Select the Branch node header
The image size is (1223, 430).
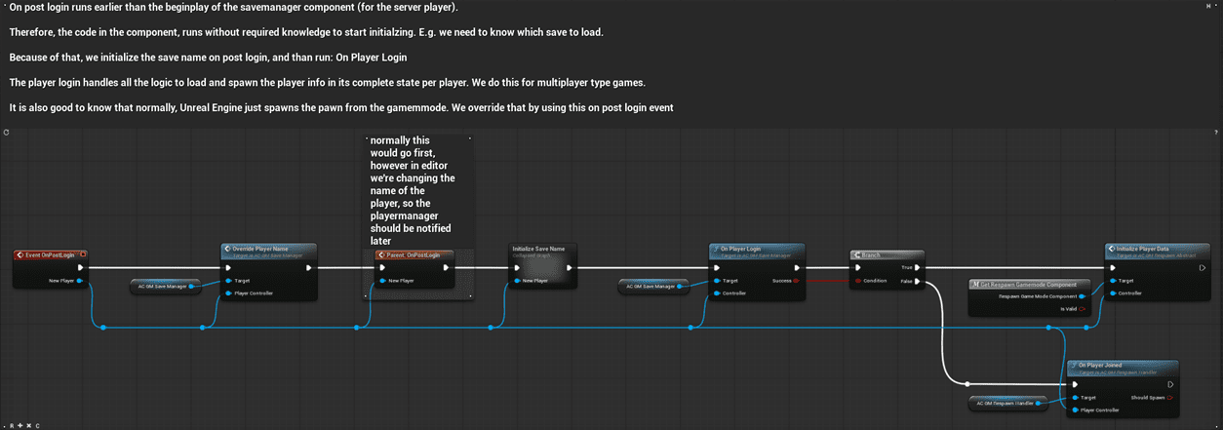click(x=888, y=254)
